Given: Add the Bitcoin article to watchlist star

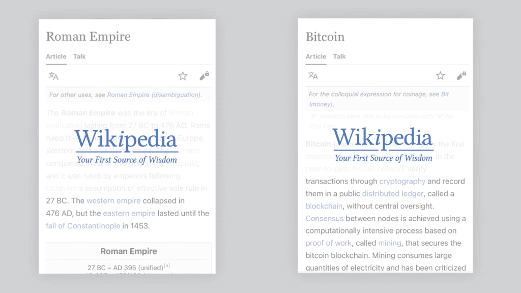Looking at the screenshot, I should pos(441,76).
